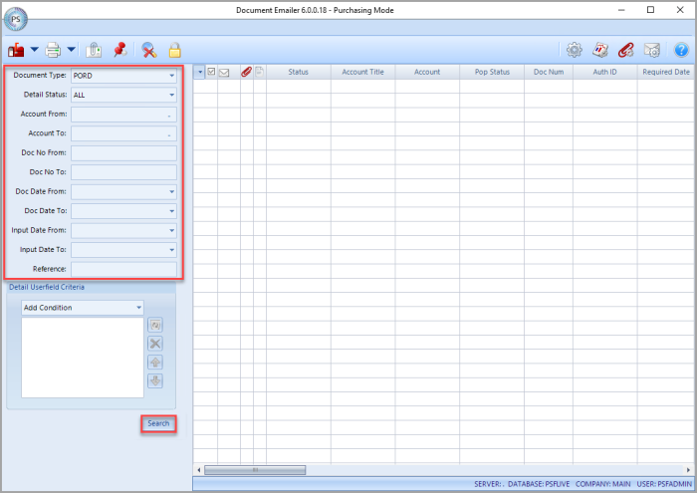Expand the Add Condition dropdown
This screenshot has width=697, height=493.
[x=139, y=308]
